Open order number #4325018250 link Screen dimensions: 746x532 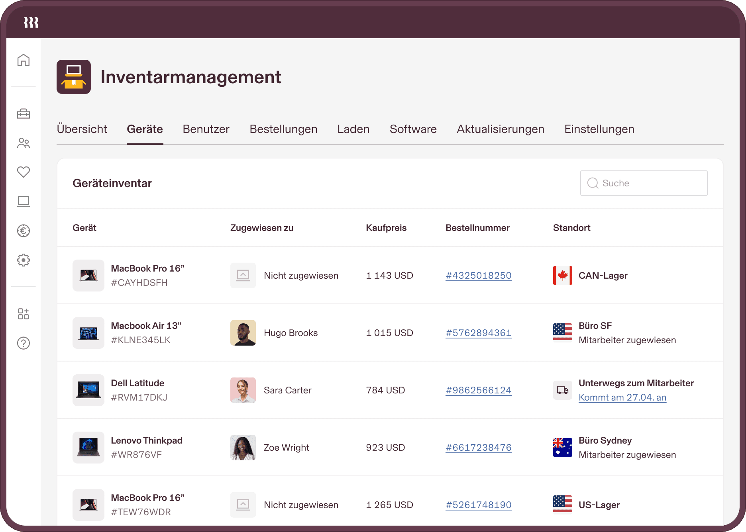478,276
